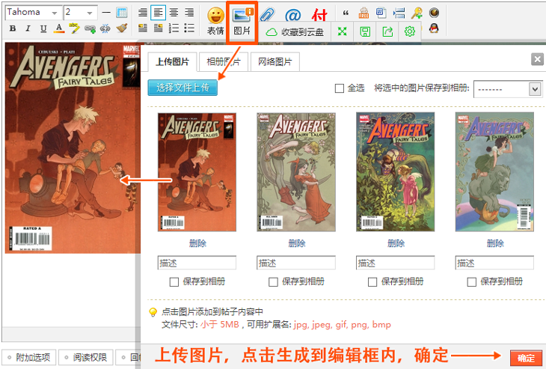Screen dimensions: 546x369
Task: Click the 图片 image insert icon
Action: 242,22
